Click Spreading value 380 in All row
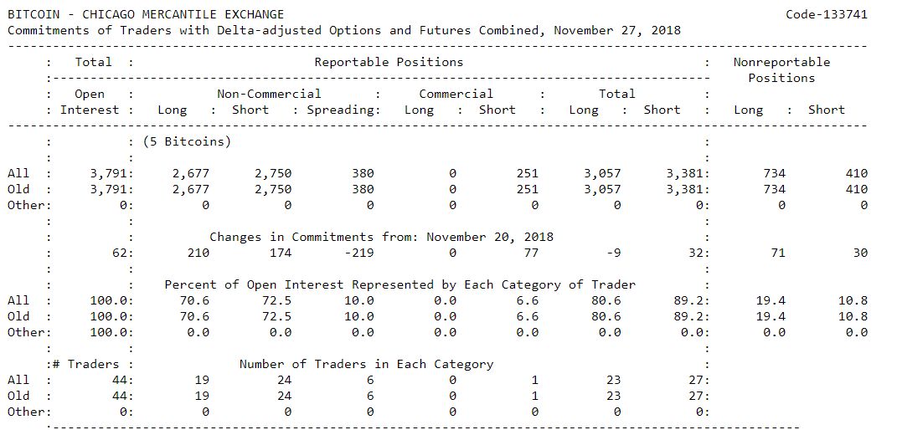 pos(363,173)
